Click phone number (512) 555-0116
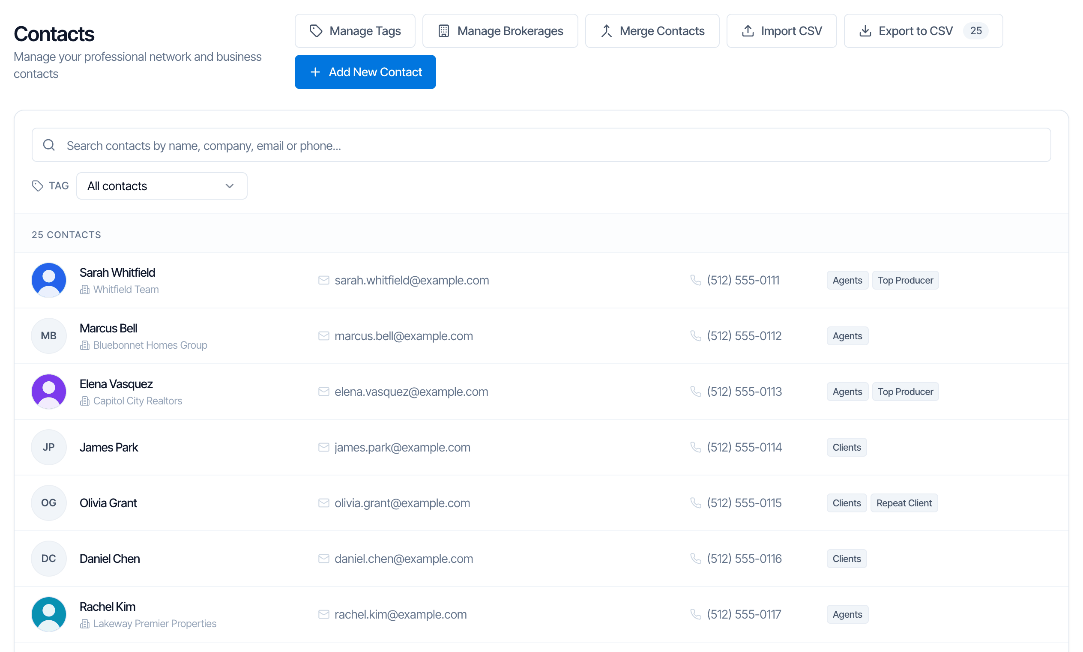Viewport: 1083px width, 652px height. point(744,559)
